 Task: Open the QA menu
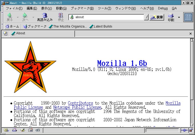[174, 9]
